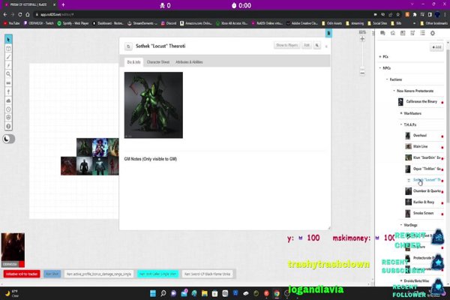The height and width of the screenshot is (300, 450).
Task: Open the Discord bookmark
Action: [x=169, y=23]
